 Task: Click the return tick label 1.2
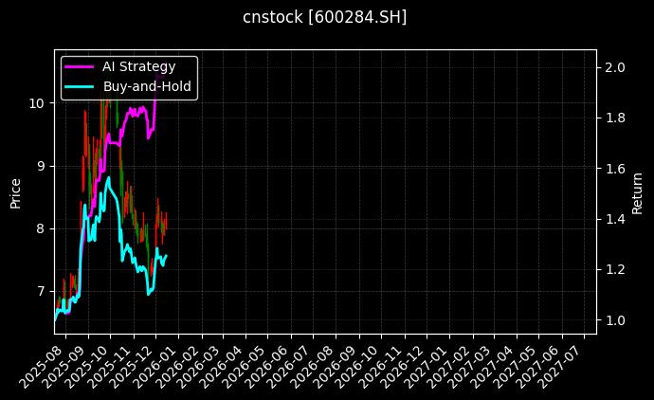615,269
